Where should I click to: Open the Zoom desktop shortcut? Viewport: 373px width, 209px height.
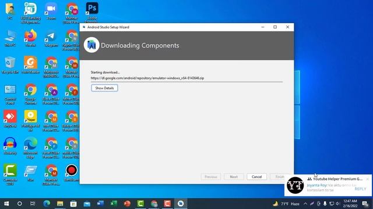pyautogui.click(x=51, y=12)
